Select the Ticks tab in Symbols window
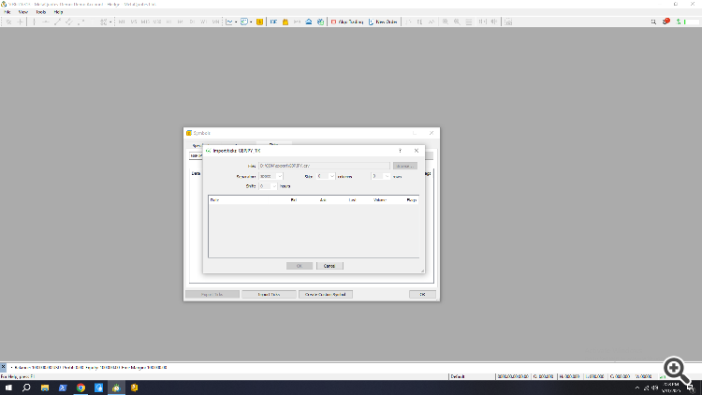 click(273, 145)
